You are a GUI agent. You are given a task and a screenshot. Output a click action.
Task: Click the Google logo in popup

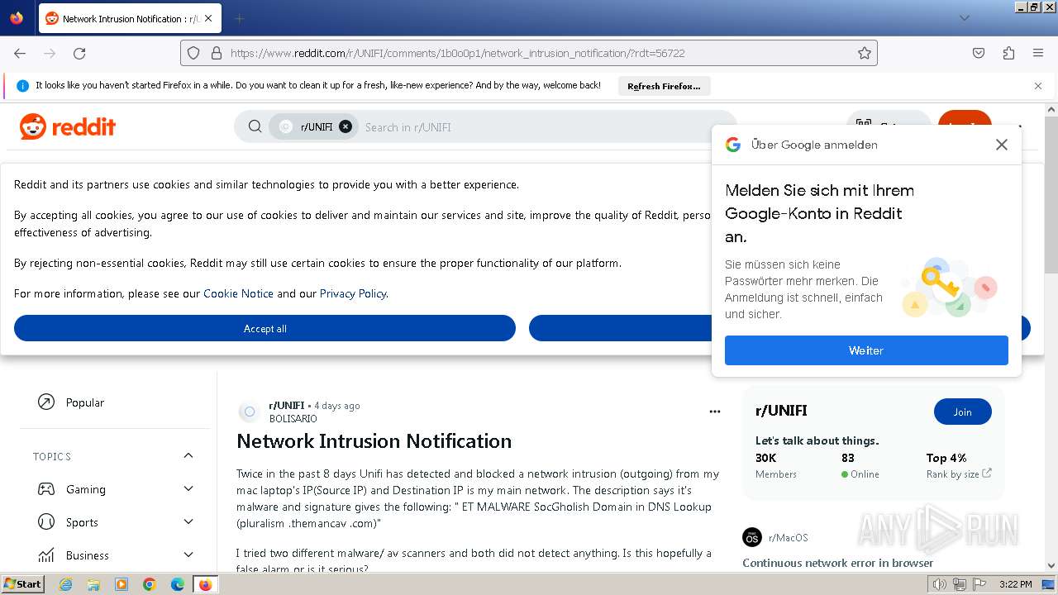[x=733, y=145]
